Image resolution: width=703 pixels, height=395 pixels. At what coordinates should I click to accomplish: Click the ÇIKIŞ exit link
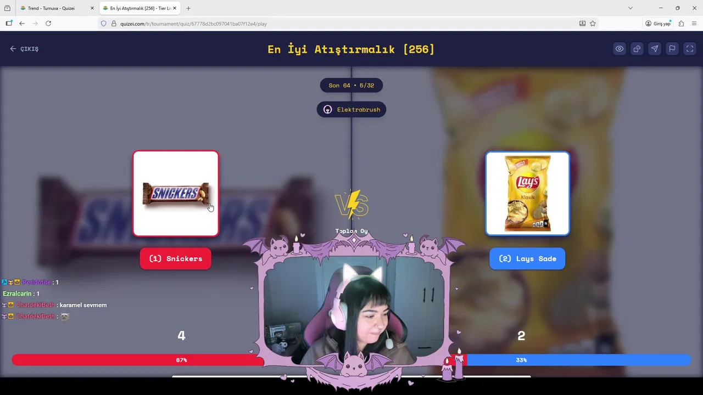(24, 49)
